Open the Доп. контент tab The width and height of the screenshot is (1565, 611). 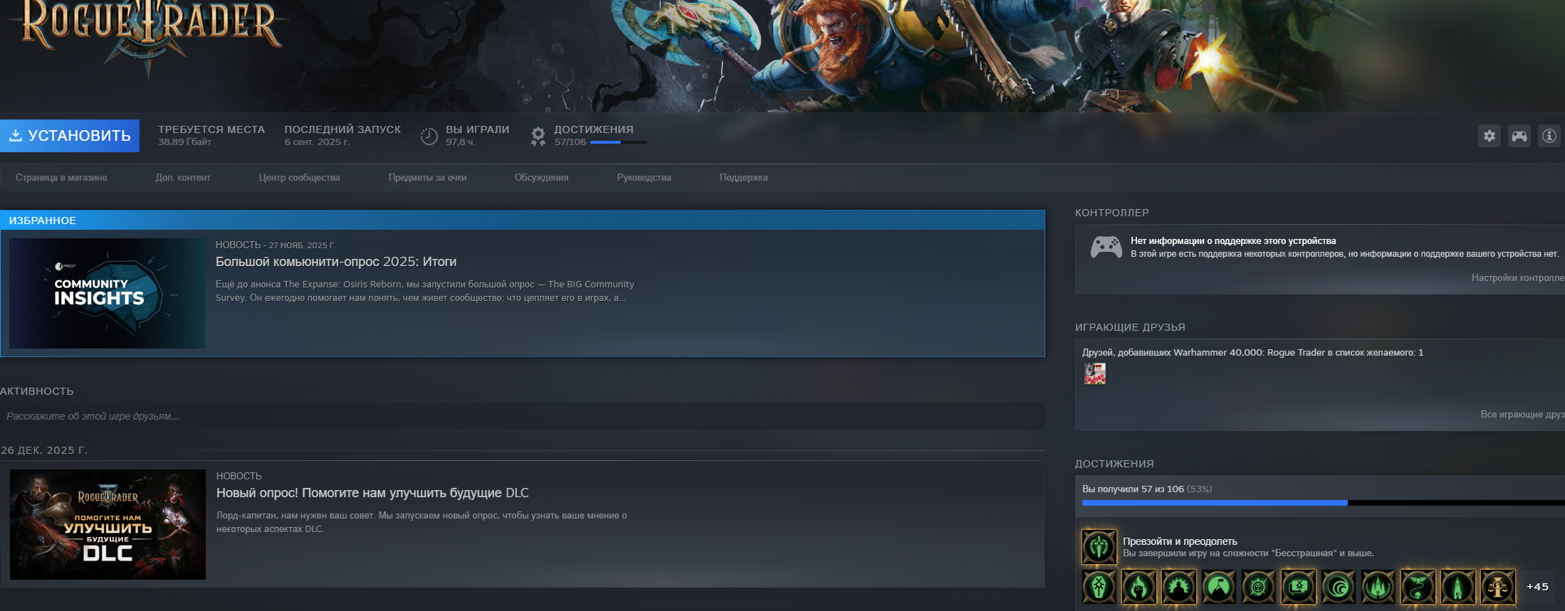(x=183, y=178)
